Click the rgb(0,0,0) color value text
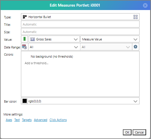This screenshot has height=139, width=151. pyautogui.click(x=35, y=101)
